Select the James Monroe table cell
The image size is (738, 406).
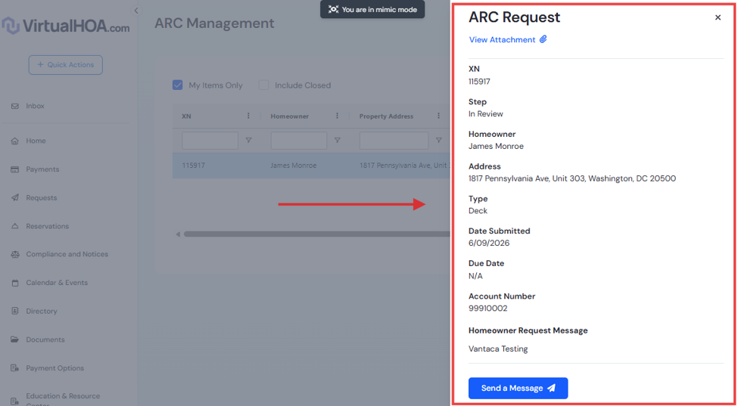pos(293,166)
